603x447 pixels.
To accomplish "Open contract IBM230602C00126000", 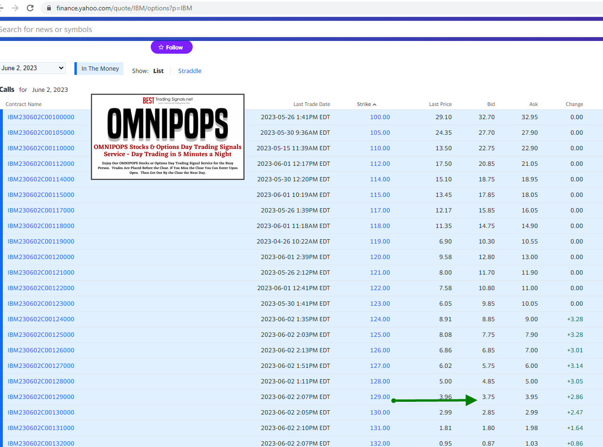I will (41, 350).
